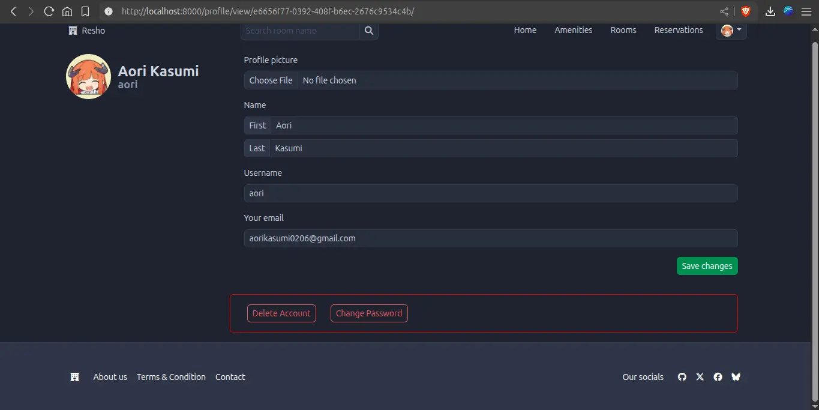Open the Facebook social icon
Image resolution: width=819 pixels, height=410 pixels.
tap(718, 377)
